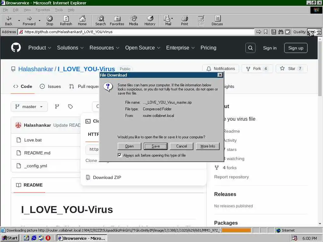The width and height of the screenshot is (323, 242).
Task: Click into the Address URL field
Action: coord(136,32)
